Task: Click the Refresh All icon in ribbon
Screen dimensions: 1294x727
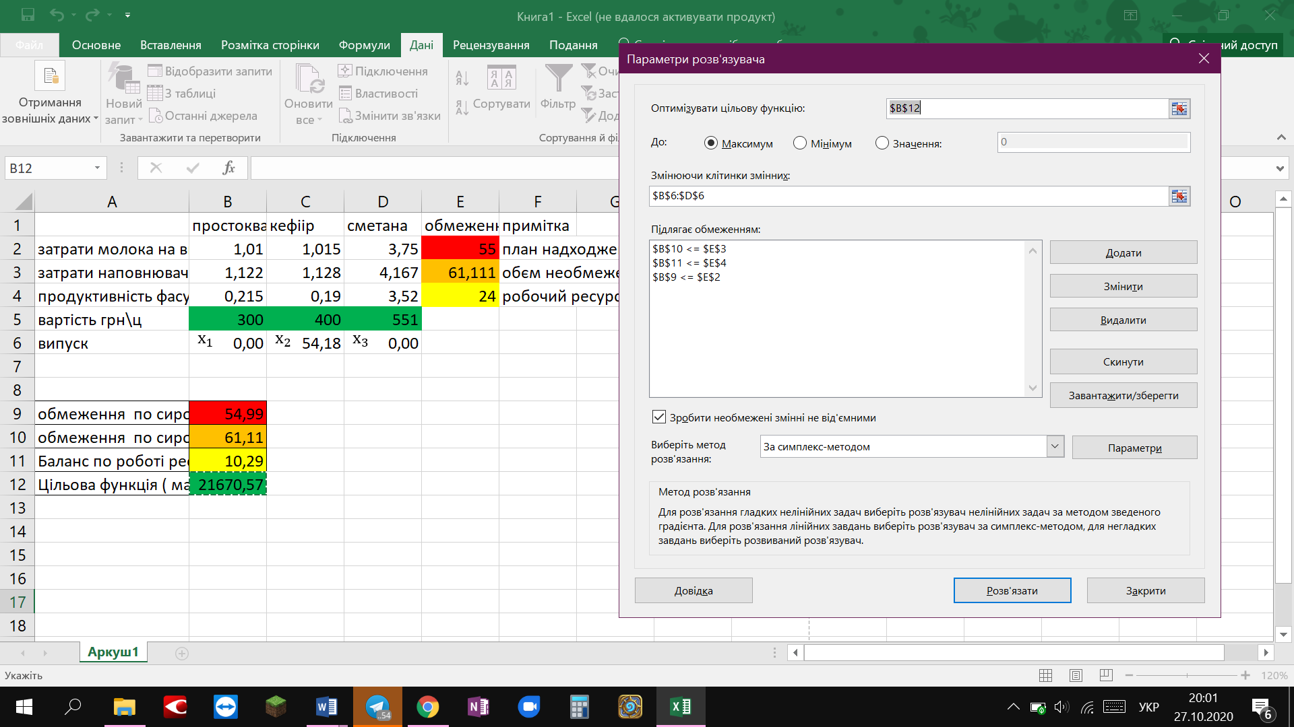Action: tap(309, 79)
